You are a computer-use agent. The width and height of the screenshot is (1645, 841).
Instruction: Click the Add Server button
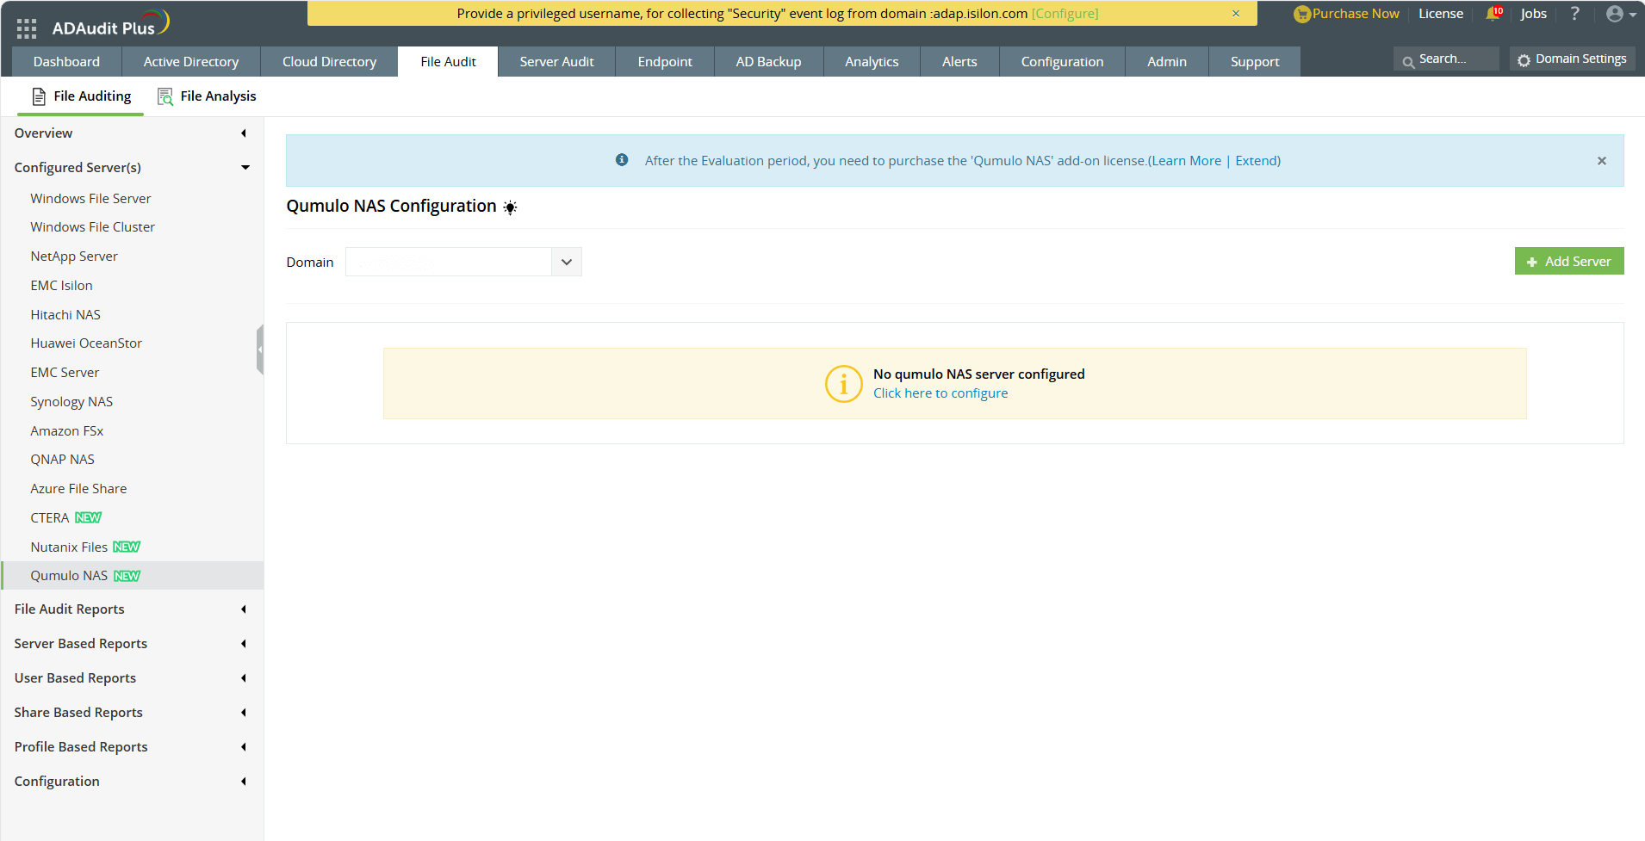point(1569,261)
